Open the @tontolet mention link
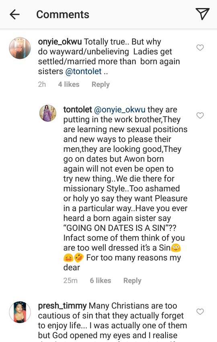Screen dimensions: 217x342 click(x=83, y=71)
